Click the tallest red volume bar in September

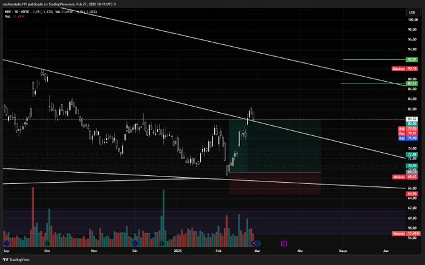point(32,217)
